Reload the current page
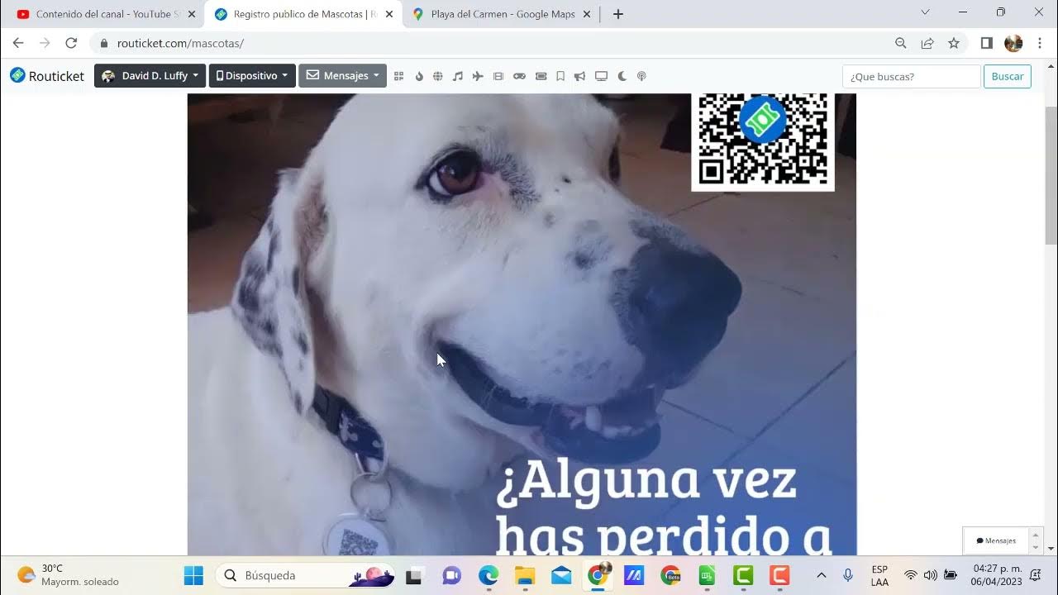The image size is (1058, 595). [71, 43]
